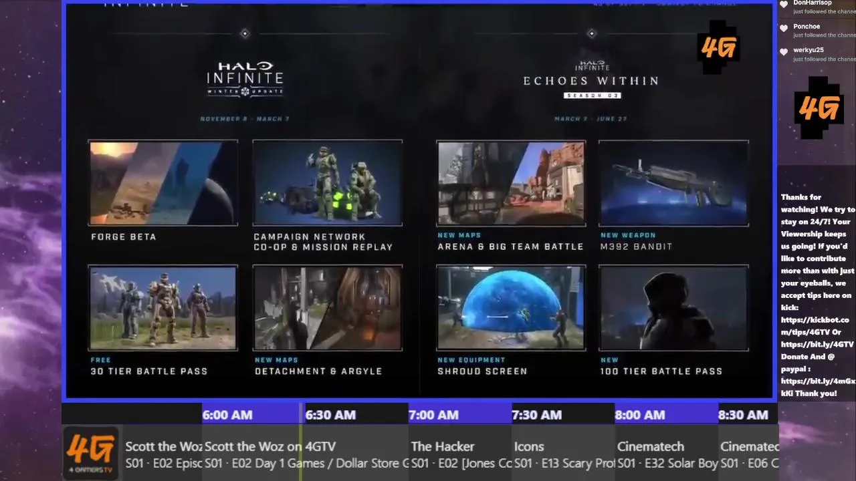Select the M392 Bandit weapon image
The image size is (856, 481).
673,182
